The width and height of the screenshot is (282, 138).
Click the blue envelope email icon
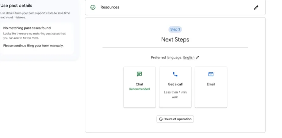(211, 74)
